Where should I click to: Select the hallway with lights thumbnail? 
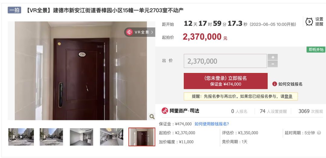pyautogui.click(x=112, y=137)
